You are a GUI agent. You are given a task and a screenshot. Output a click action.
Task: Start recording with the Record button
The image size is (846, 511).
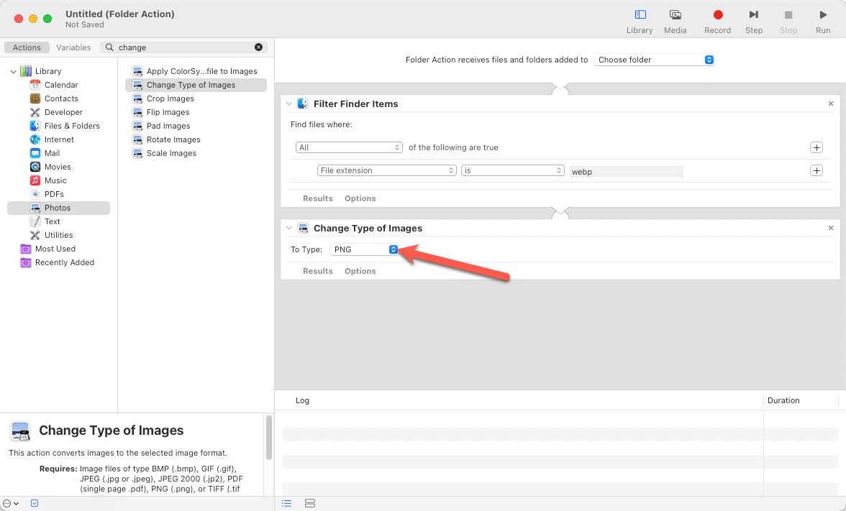click(x=717, y=22)
